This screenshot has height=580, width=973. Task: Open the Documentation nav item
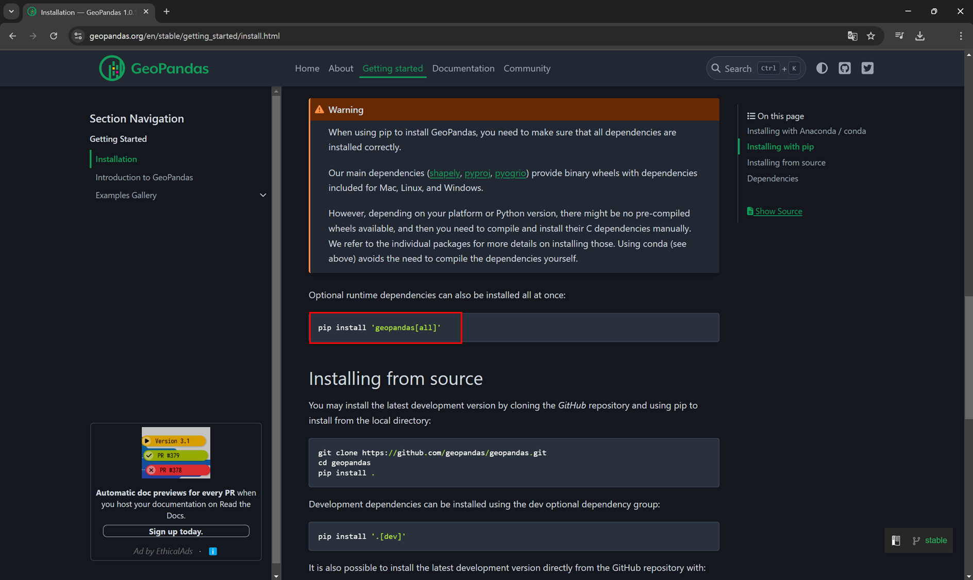[x=463, y=68]
